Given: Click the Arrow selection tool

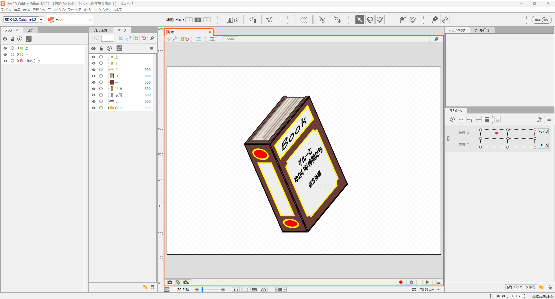Looking at the screenshot, I should (x=359, y=20).
